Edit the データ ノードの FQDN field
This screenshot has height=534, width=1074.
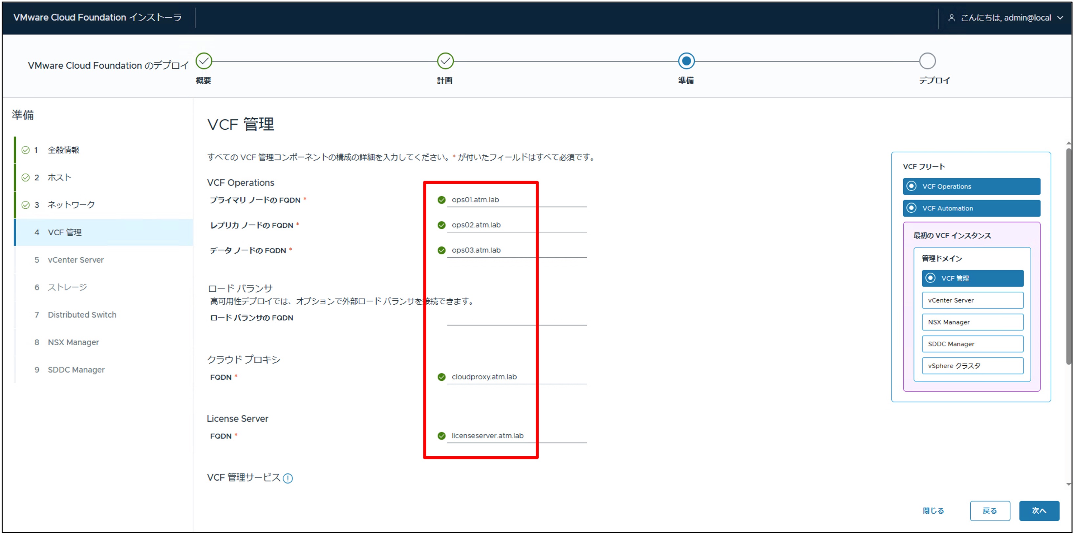(x=517, y=250)
